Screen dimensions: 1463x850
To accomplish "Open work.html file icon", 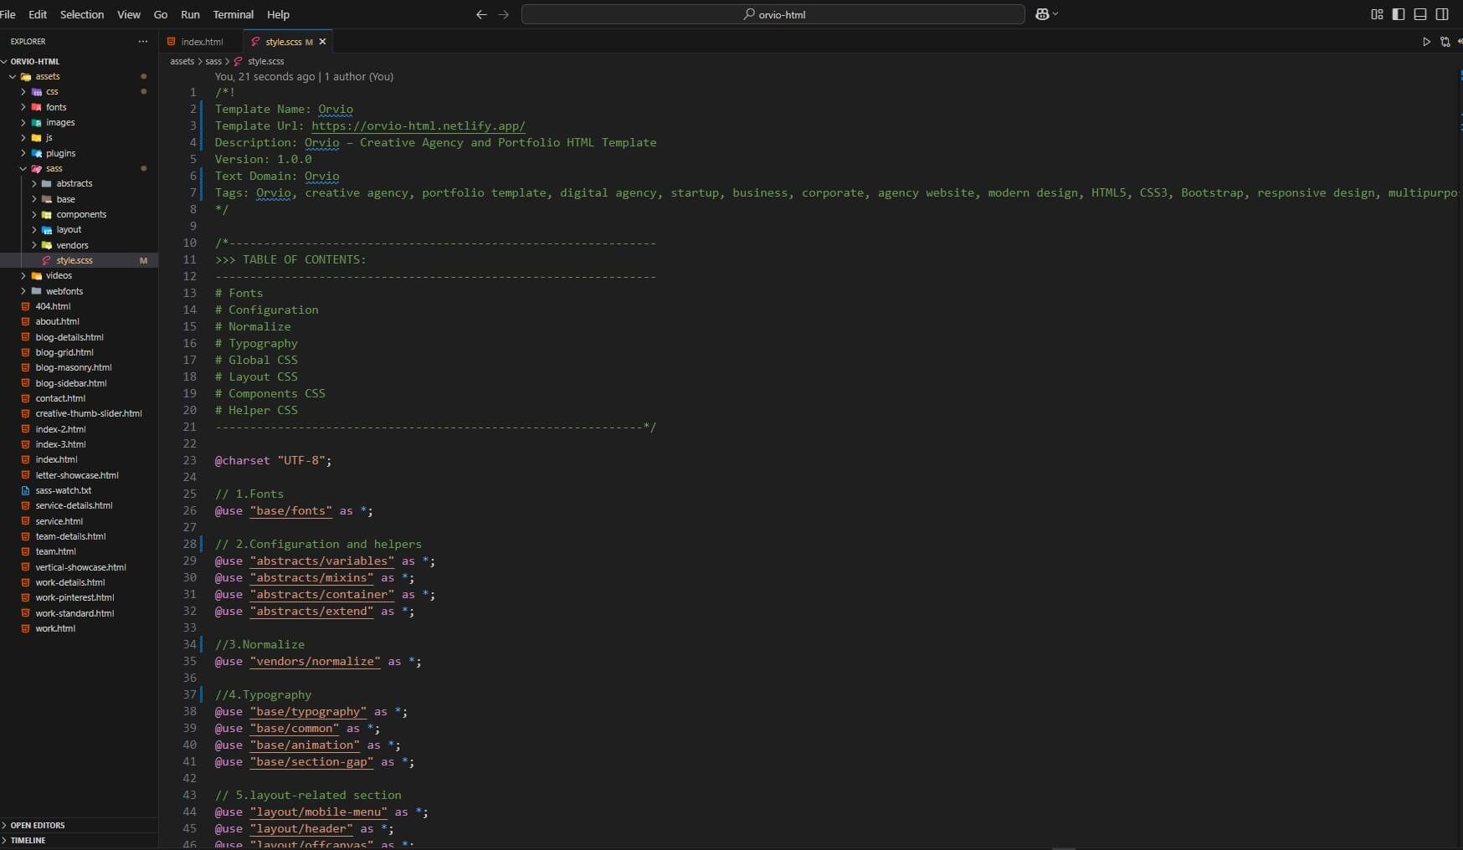I will tap(26, 628).
